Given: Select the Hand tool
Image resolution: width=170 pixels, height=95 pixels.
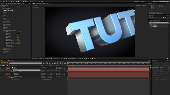Looking at the screenshot, I should coord(4,1).
